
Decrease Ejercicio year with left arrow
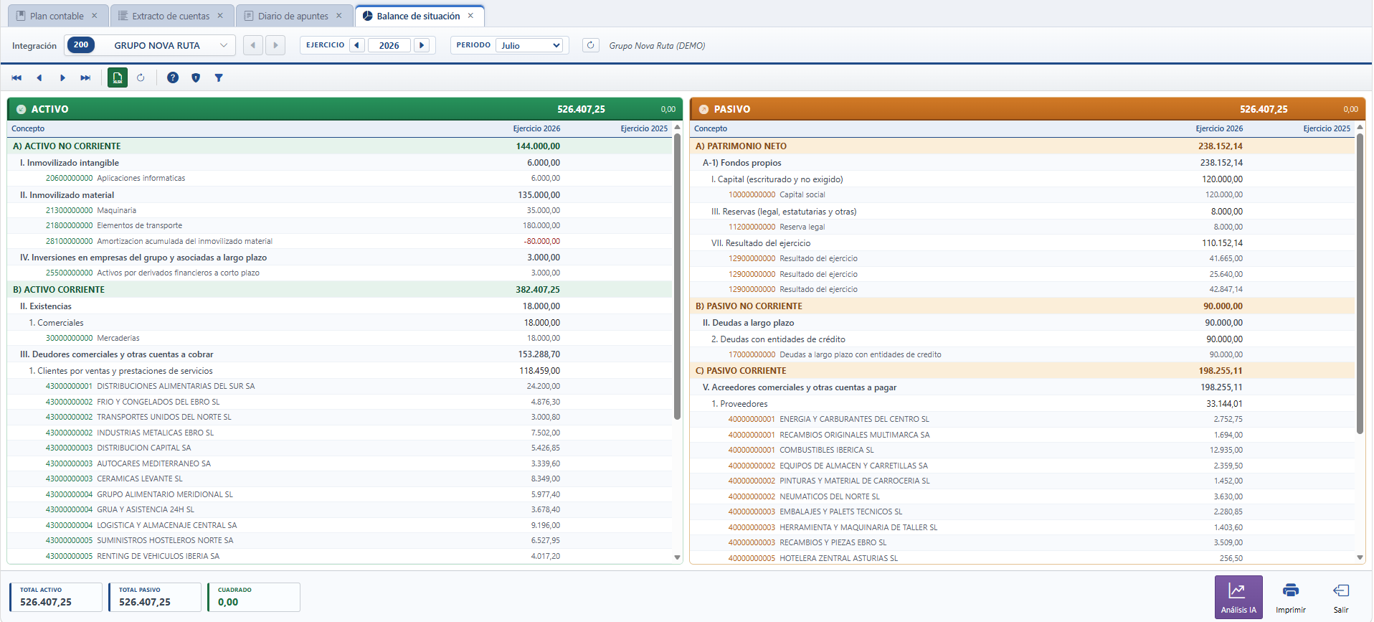pyautogui.click(x=356, y=45)
